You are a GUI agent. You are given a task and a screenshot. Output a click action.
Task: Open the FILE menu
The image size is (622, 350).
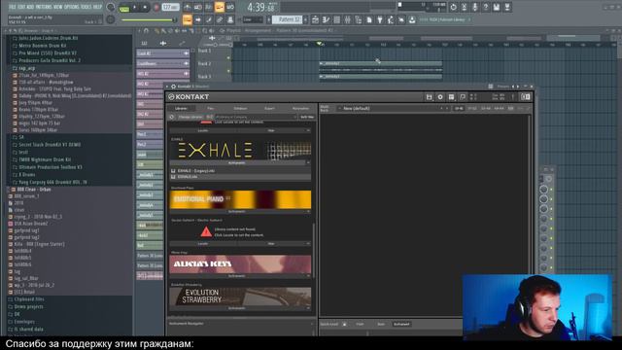[x=13, y=7]
